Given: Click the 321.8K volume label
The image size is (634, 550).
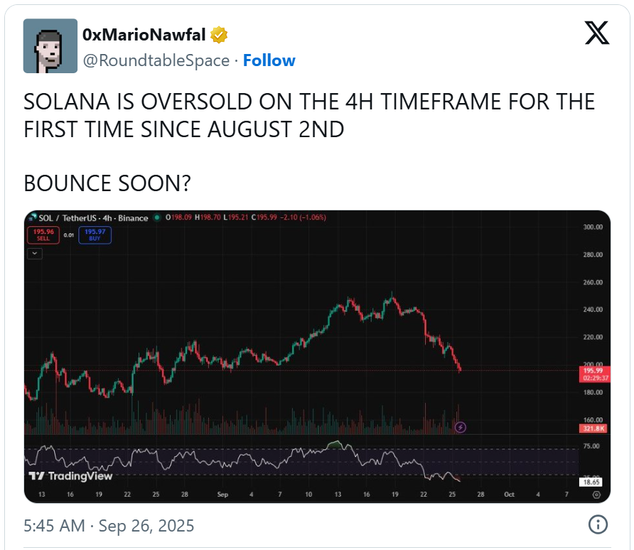Looking at the screenshot, I should click(591, 428).
